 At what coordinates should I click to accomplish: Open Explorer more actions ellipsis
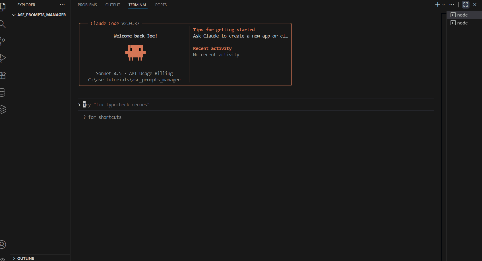62,5
